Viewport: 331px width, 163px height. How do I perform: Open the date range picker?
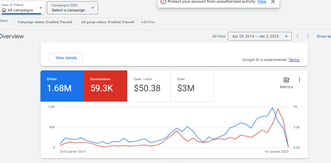pos(260,36)
